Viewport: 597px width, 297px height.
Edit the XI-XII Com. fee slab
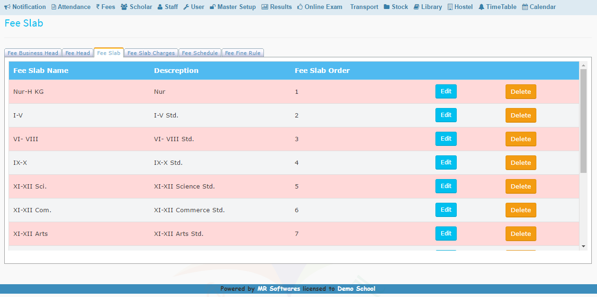pos(446,210)
